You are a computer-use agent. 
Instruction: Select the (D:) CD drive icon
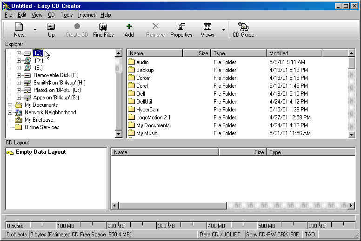[x=27, y=61]
